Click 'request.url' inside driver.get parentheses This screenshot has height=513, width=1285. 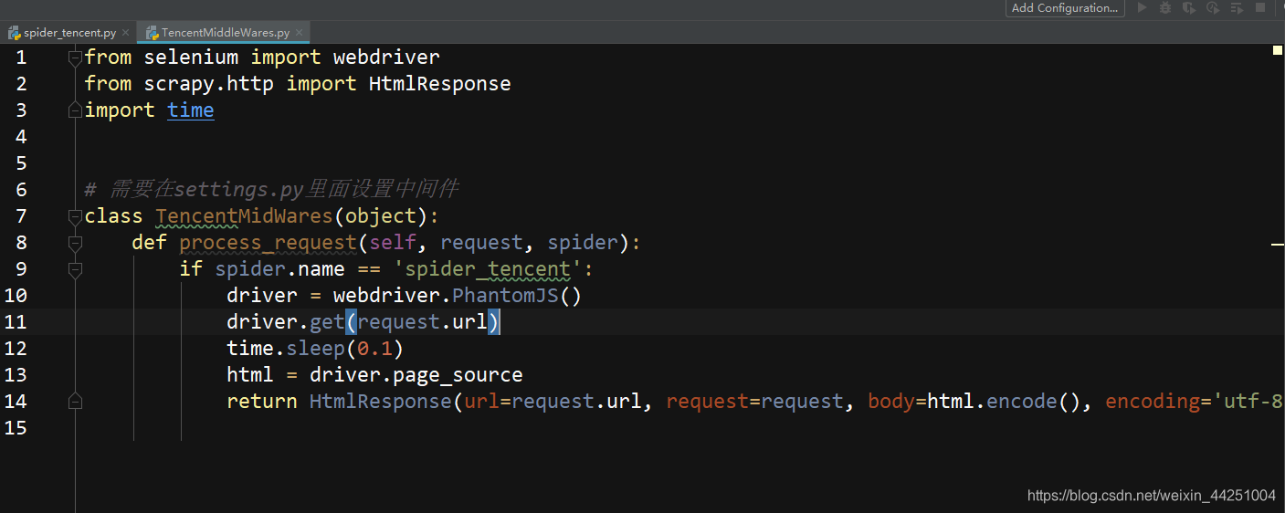[x=423, y=322]
